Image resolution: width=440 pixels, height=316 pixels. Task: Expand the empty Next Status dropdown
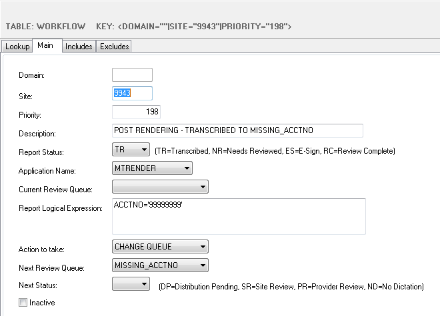click(131, 285)
